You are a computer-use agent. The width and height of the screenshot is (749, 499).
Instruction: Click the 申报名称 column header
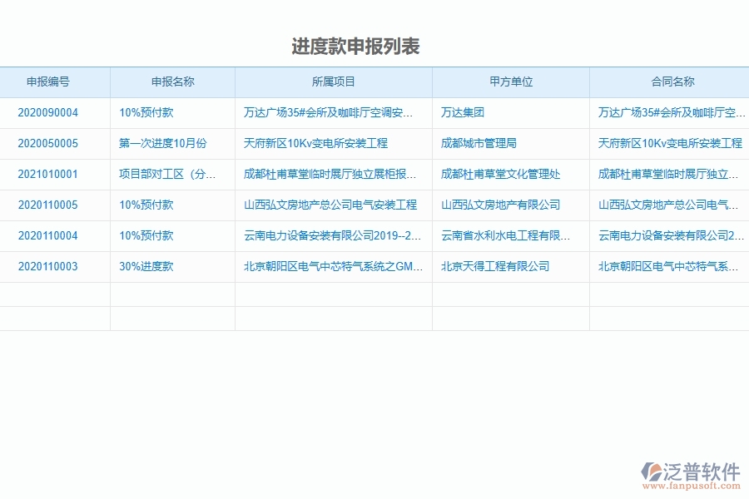(171, 82)
